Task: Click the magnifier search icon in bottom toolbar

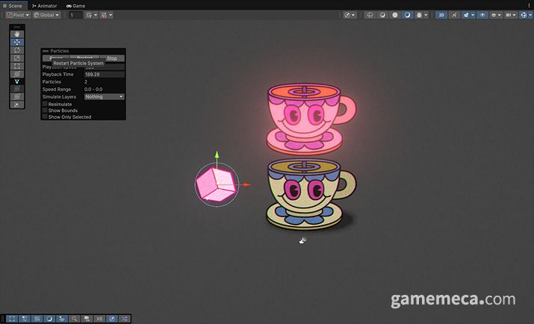Action: (x=75, y=319)
